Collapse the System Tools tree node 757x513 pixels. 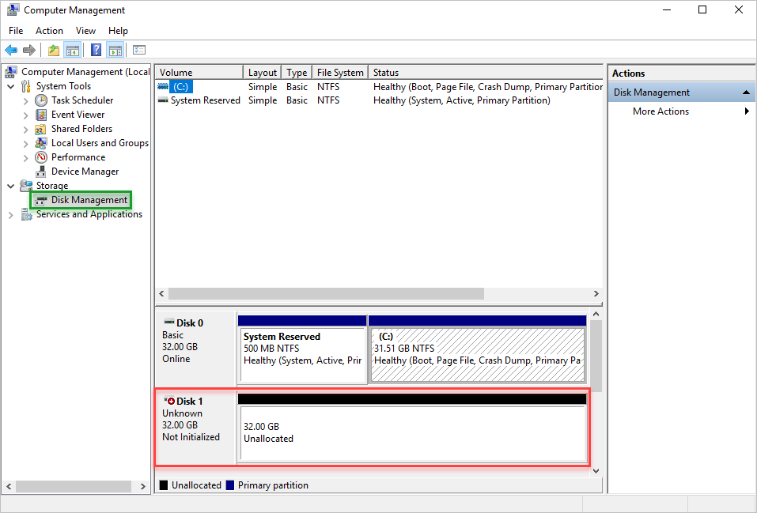(11, 86)
